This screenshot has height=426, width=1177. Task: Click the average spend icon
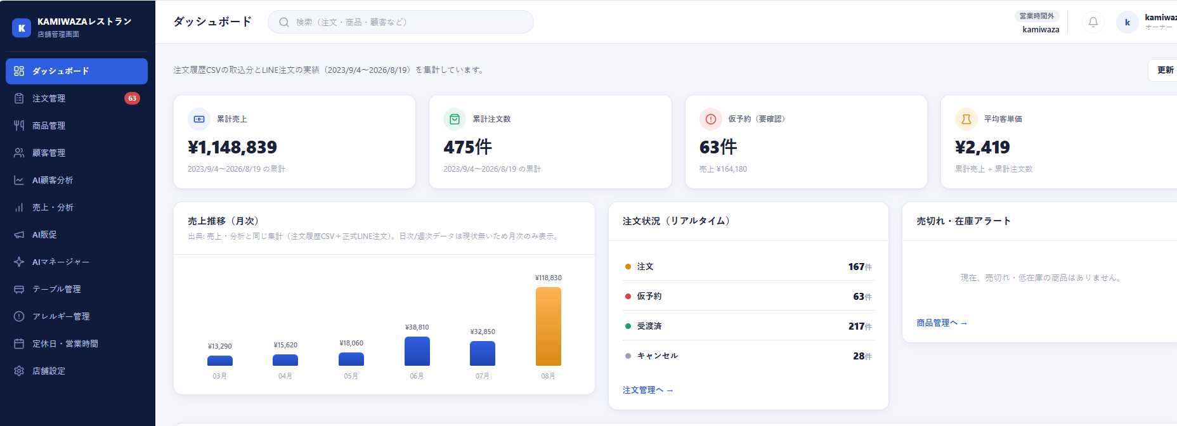(966, 119)
